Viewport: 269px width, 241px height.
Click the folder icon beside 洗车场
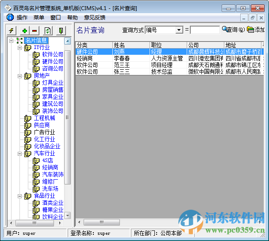[36, 189]
